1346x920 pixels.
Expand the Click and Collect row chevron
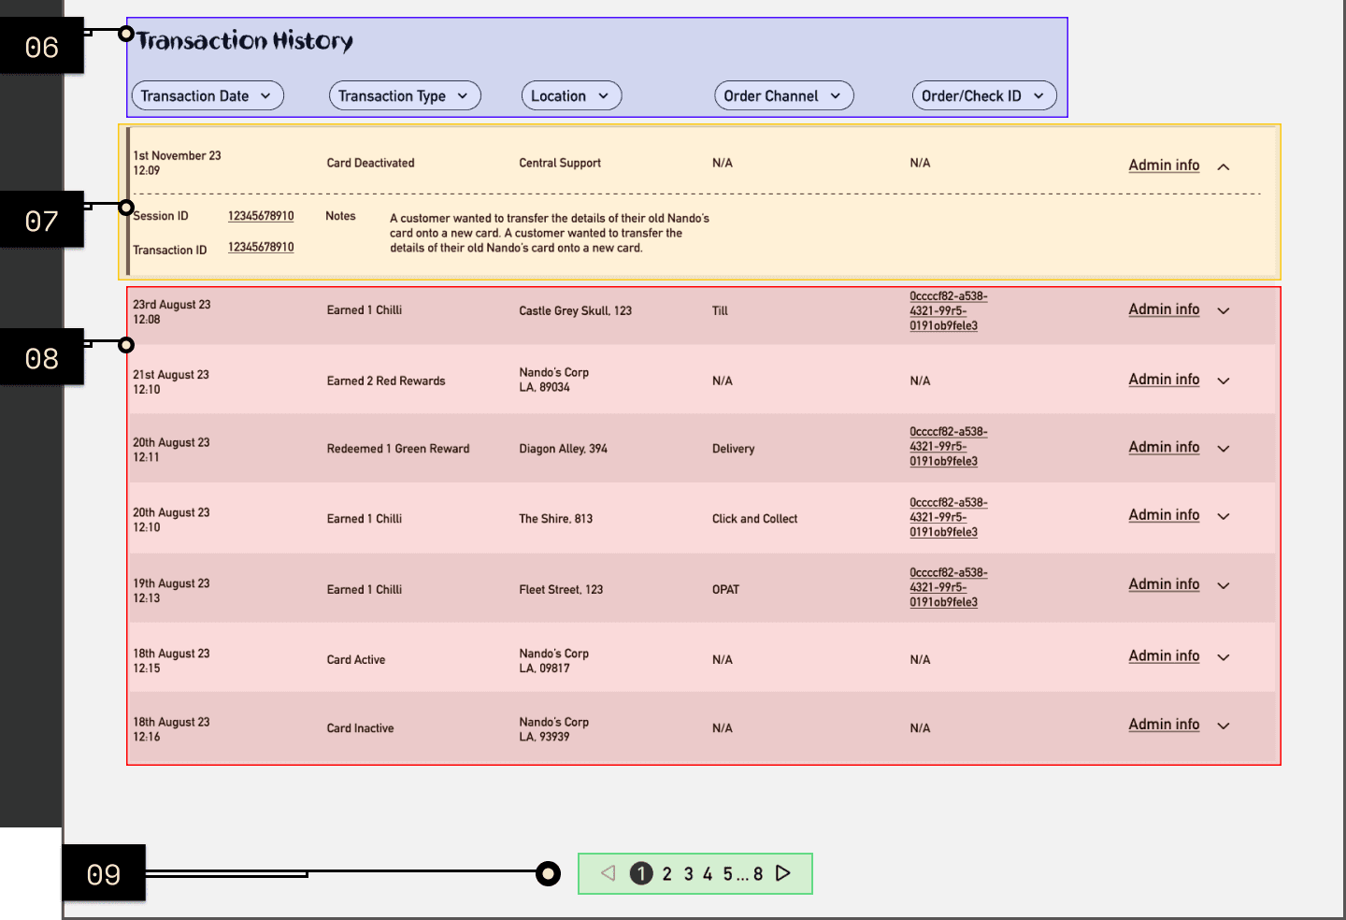pyautogui.click(x=1224, y=516)
